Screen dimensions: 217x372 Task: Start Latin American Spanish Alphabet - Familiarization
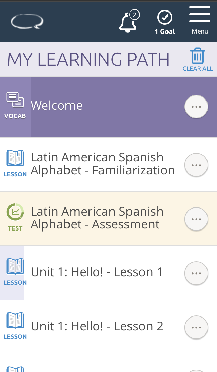(102, 164)
